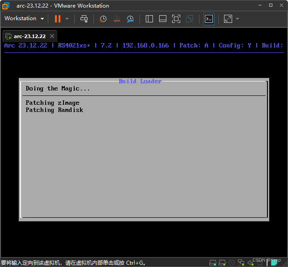Viewport: 288px width, 267px height.
Task: Minimize the VMware Workstation window
Action: (260, 5)
